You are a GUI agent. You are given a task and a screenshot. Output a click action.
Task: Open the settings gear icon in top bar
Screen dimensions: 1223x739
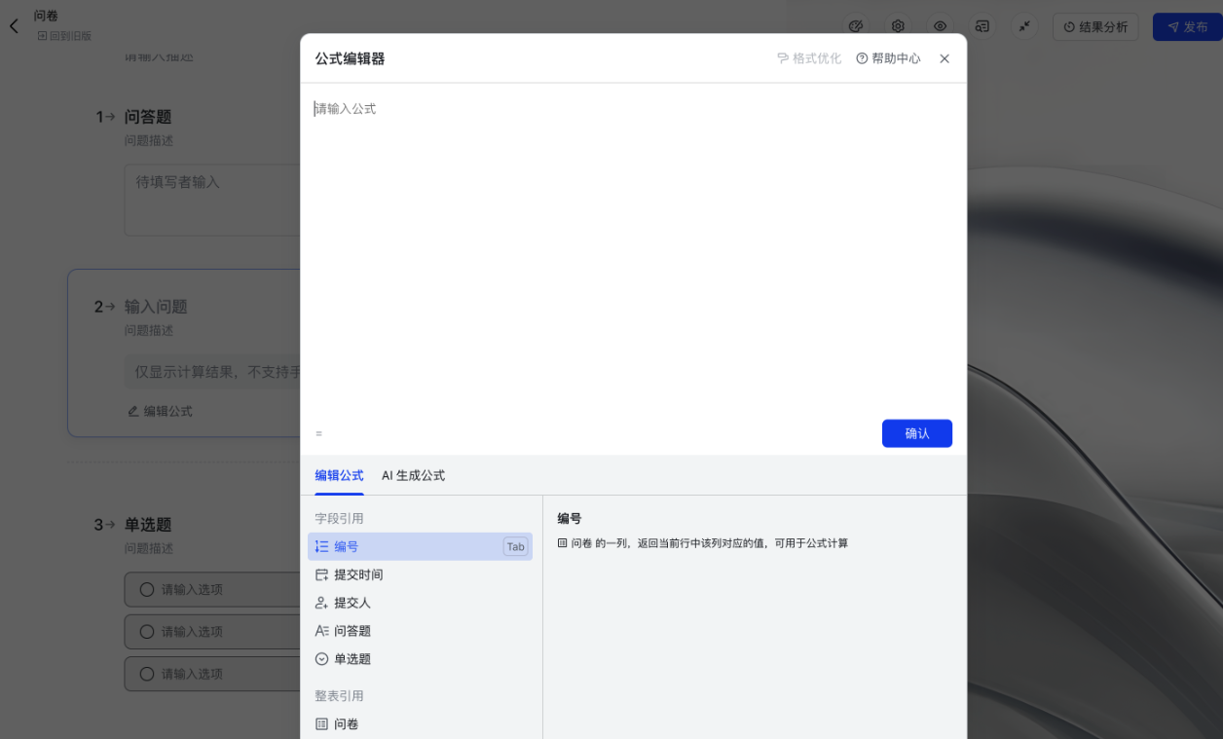pyautogui.click(x=898, y=26)
